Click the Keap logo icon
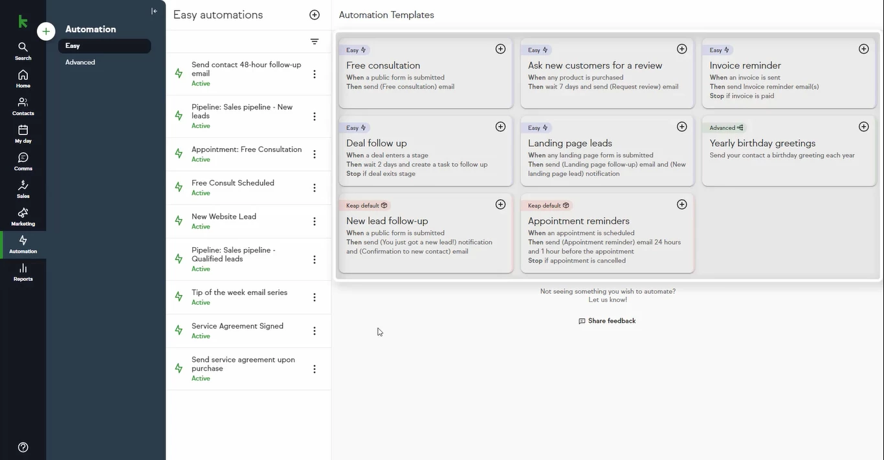 pos(23,22)
